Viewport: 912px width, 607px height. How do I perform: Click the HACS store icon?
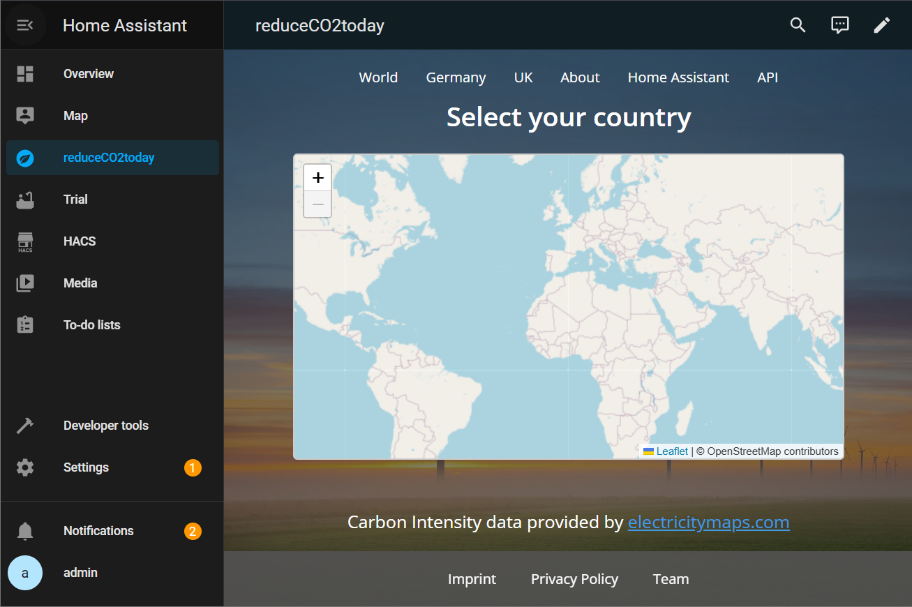[x=25, y=241]
